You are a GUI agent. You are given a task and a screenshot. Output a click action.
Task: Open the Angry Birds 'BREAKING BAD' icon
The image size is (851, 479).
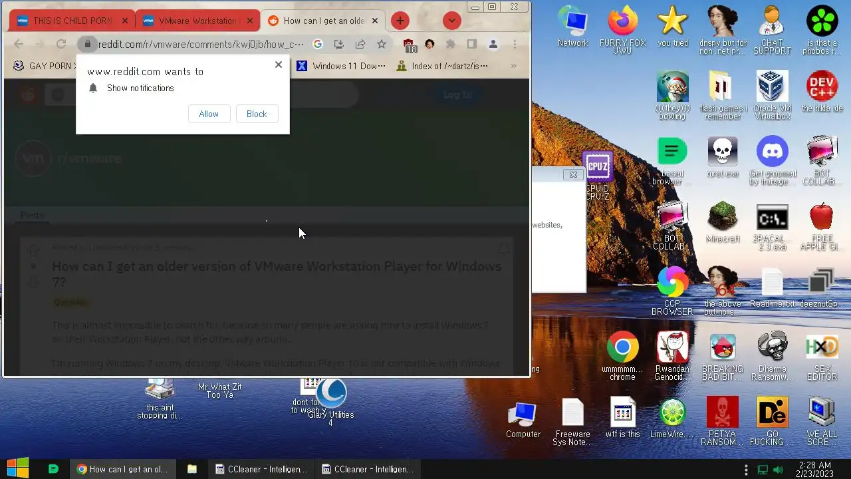(x=722, y=356)
